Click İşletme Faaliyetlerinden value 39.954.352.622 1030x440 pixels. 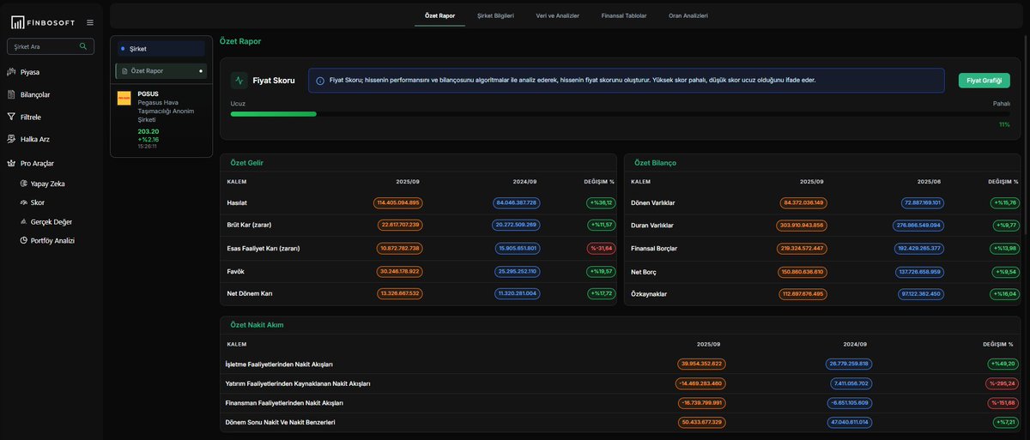point(701,364)
